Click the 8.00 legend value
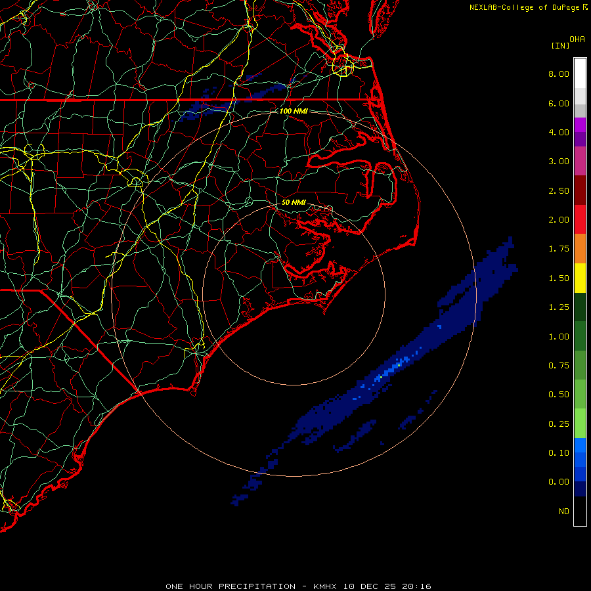The image size is (591, 591). (x=559, y=74)
